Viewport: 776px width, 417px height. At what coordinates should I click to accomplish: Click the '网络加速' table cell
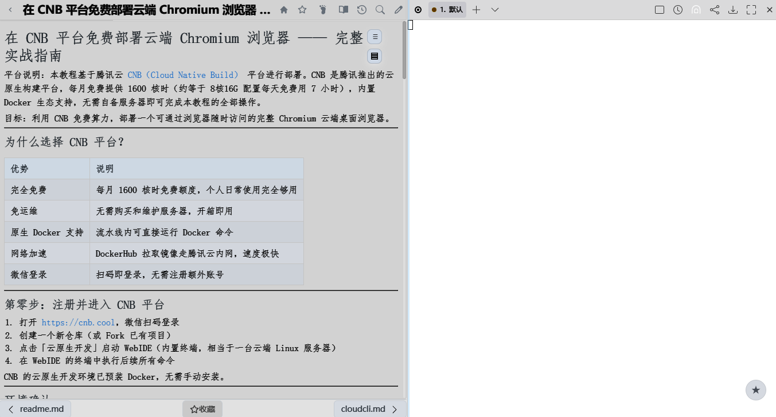pyautogui.click(x=47, y=253)
